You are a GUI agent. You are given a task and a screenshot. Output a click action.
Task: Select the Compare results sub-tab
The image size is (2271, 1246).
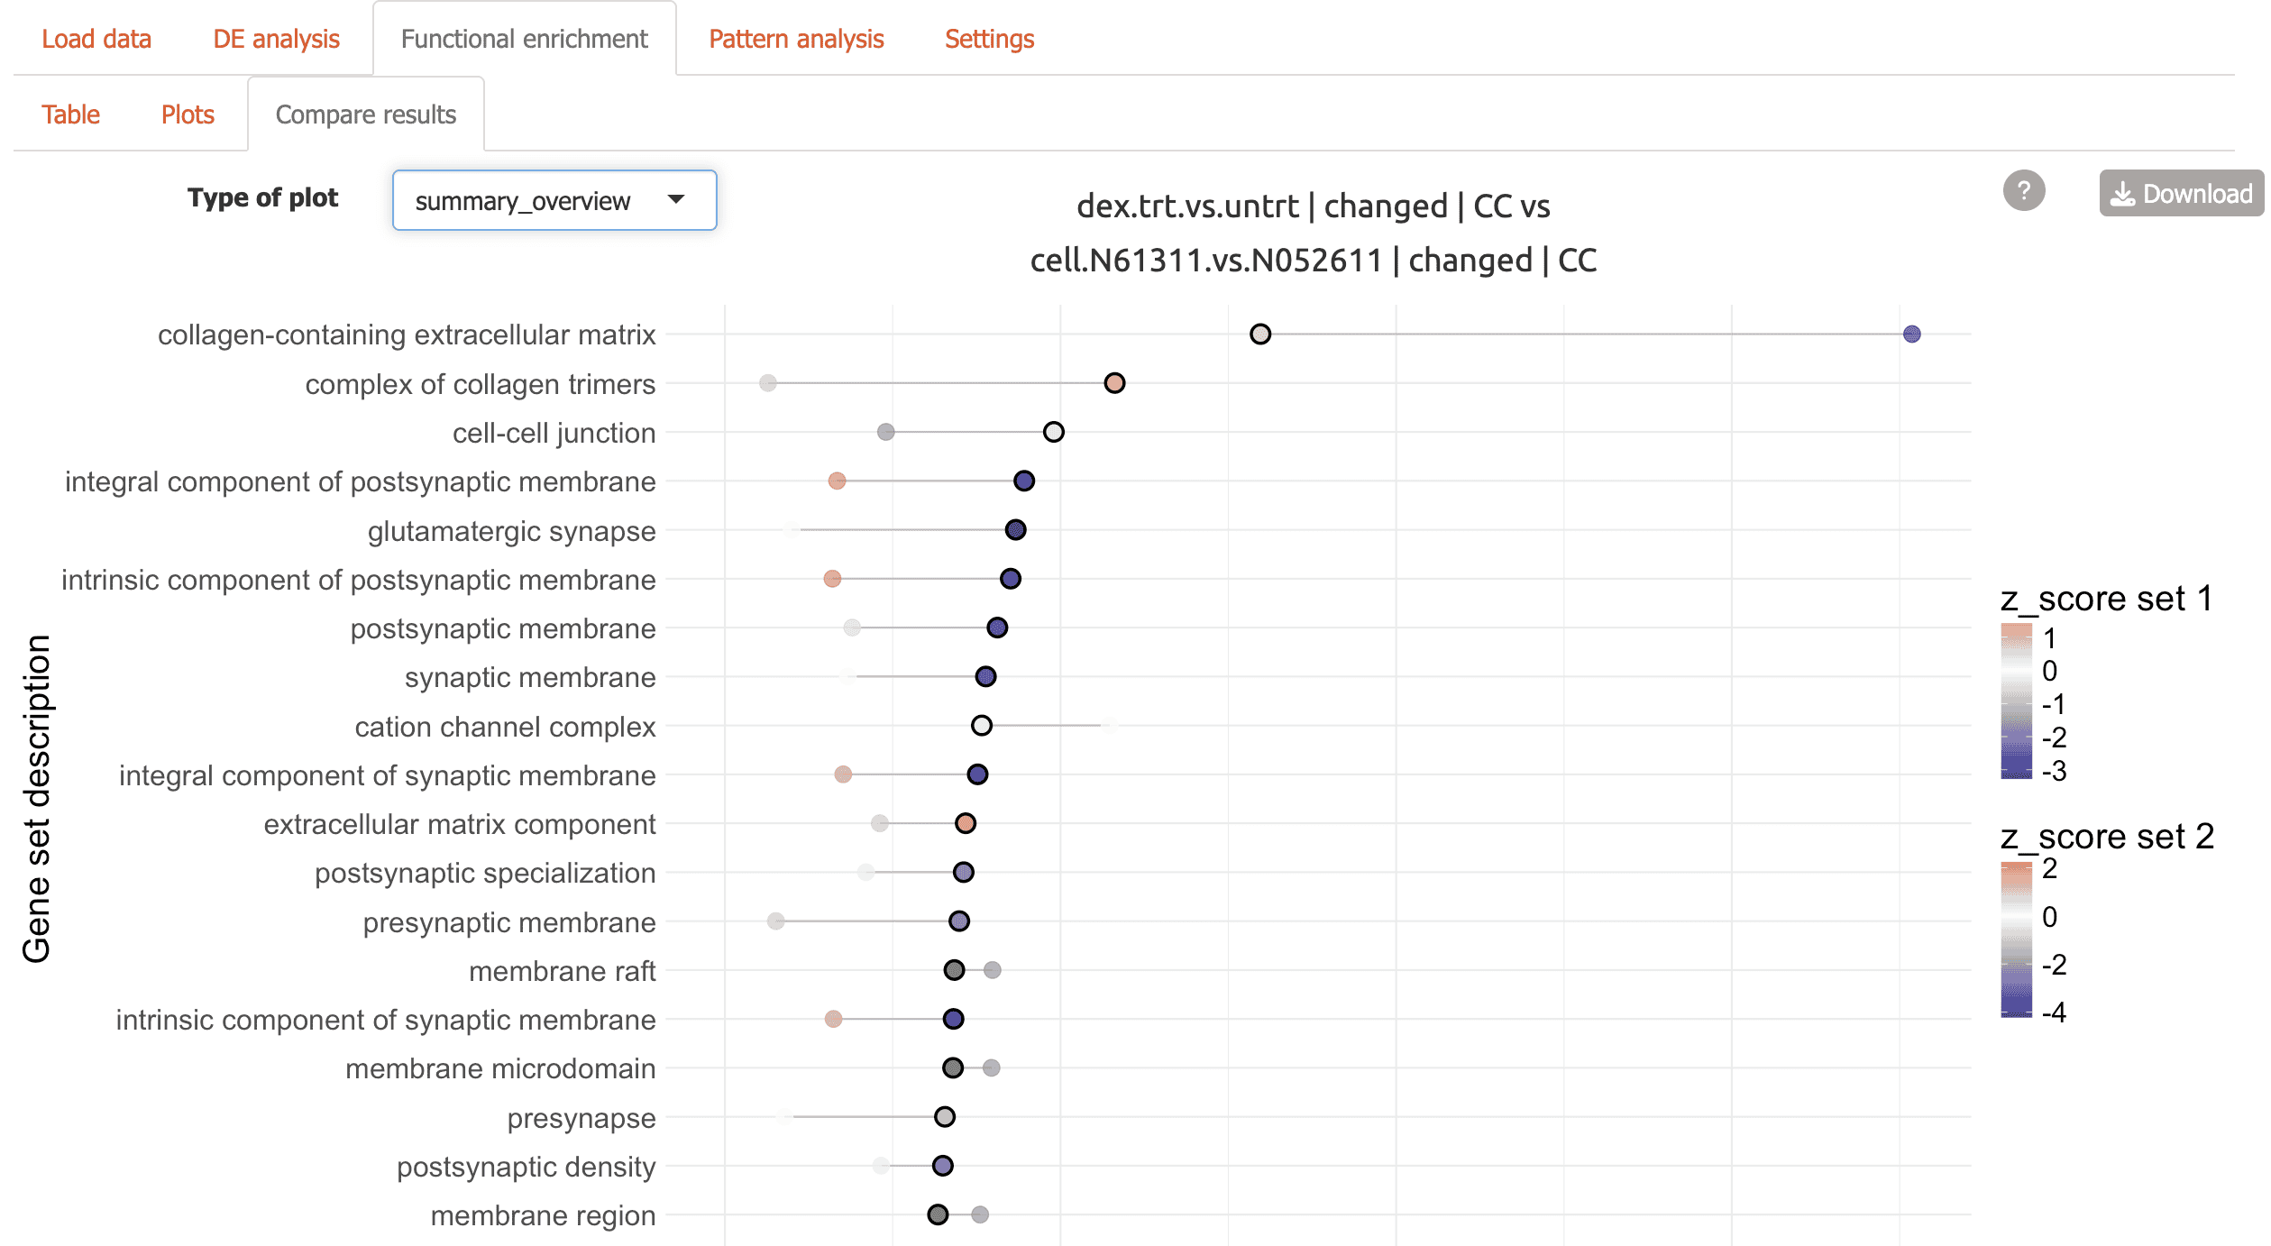pyautogui.click(x=365, y=115)
